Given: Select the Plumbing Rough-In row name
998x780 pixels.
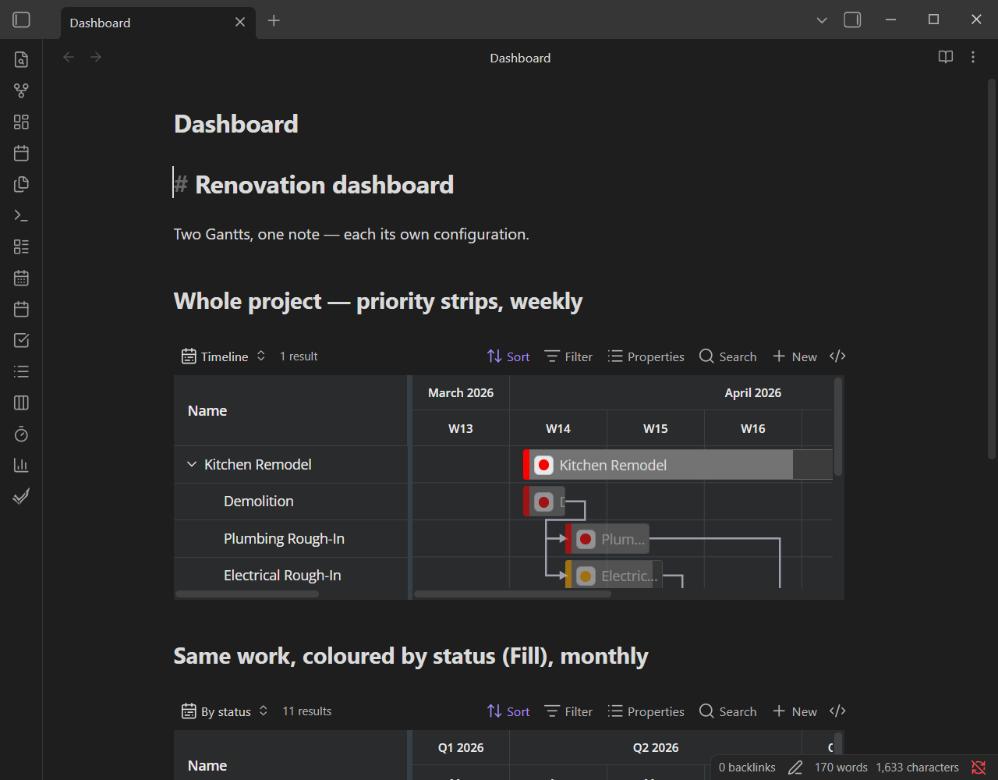Looking at the screenshot, I should 284,538.
